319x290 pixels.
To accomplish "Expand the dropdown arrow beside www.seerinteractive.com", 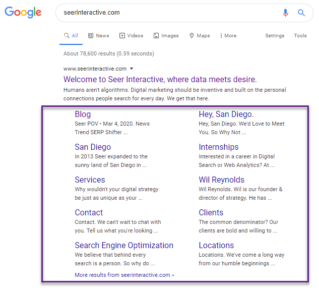I will [x=132, y=69].
